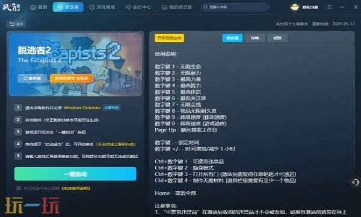Toggle the checkbox below 一键启动 button
Viewport: 361px width, 217px height.
19,188
